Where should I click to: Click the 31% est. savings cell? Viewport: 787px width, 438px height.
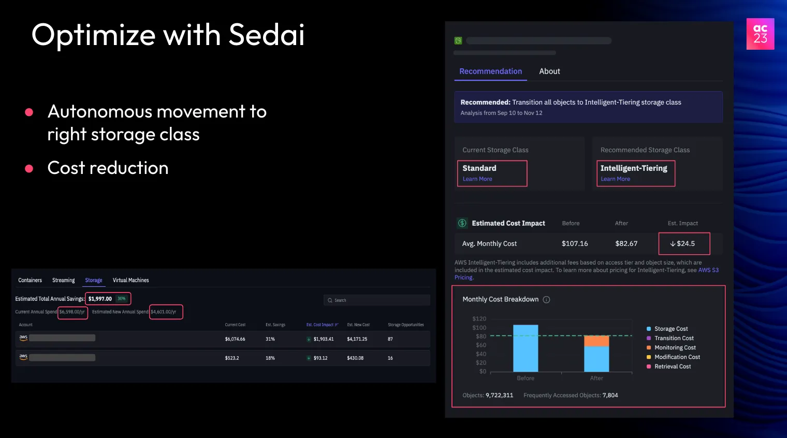(x=270, y=339)
